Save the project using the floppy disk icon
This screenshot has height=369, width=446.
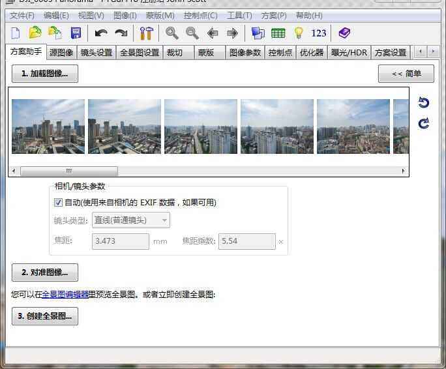pyautogui.click(x=76, y=33)
